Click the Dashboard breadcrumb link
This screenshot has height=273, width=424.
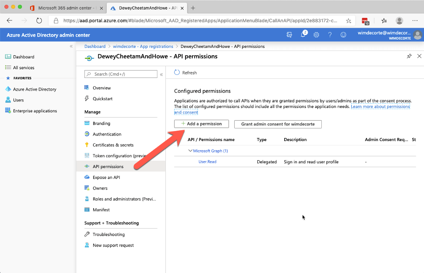(95, 46)
